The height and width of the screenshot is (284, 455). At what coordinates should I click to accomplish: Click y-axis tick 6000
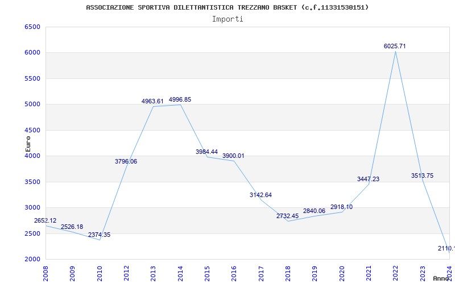(32, 53)
